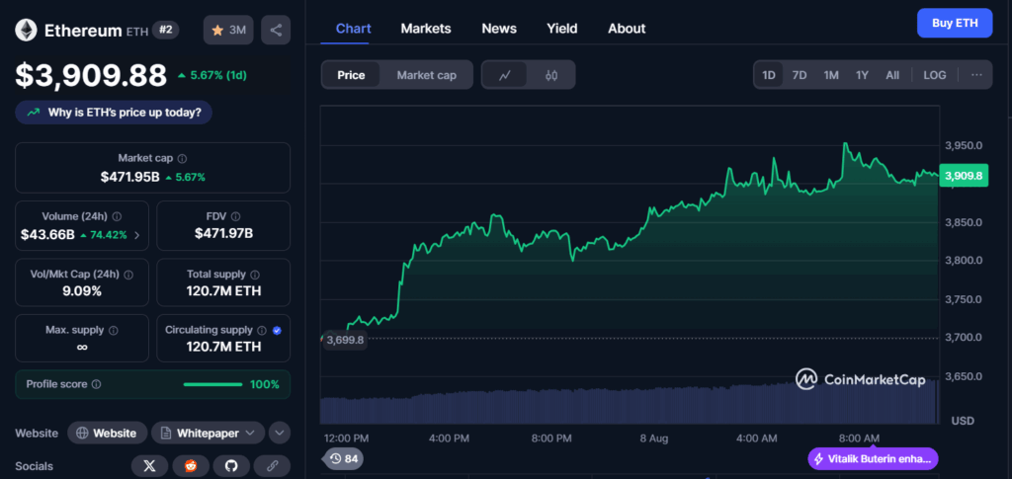Click the $3,909.88 price text
1012x479 pixels.
click(x=91, y=75)
